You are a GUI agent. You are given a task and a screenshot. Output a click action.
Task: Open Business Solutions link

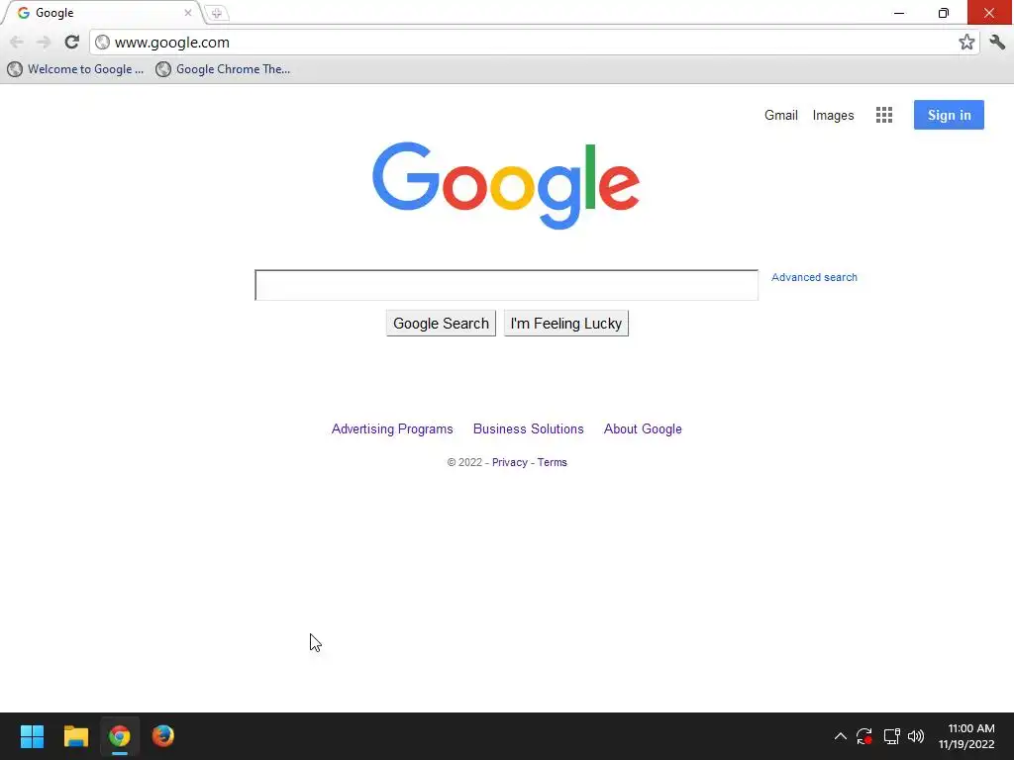click(529, 429)
